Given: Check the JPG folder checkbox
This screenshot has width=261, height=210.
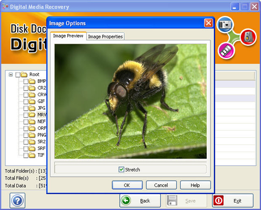Looking at the screenshot, I should pyautogui.click(x=26, y=108).
